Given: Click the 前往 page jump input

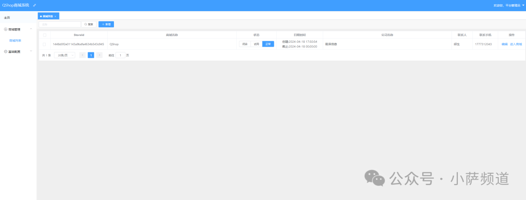Looking at the screenshot, I should tap(120, 55).
